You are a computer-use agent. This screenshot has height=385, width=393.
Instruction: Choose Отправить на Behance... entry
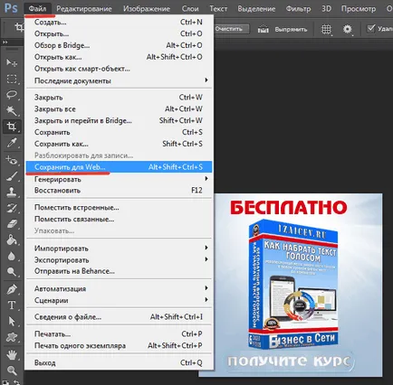pos(119,271)
